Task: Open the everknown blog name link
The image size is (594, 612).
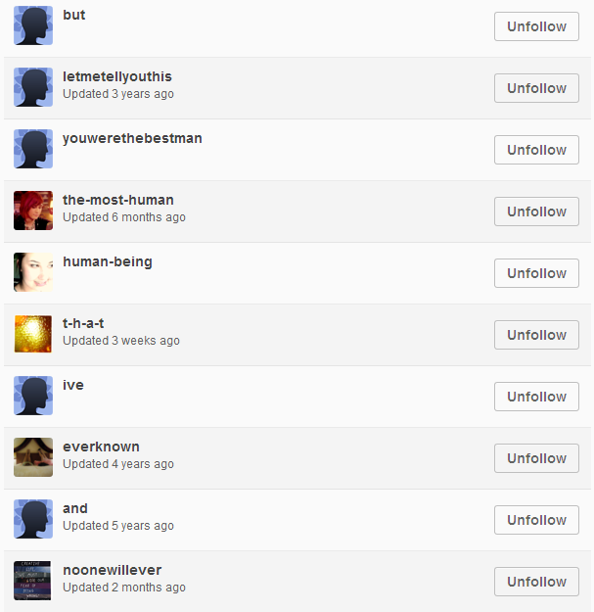Action: pyautogui.click(x=101, y=447)
